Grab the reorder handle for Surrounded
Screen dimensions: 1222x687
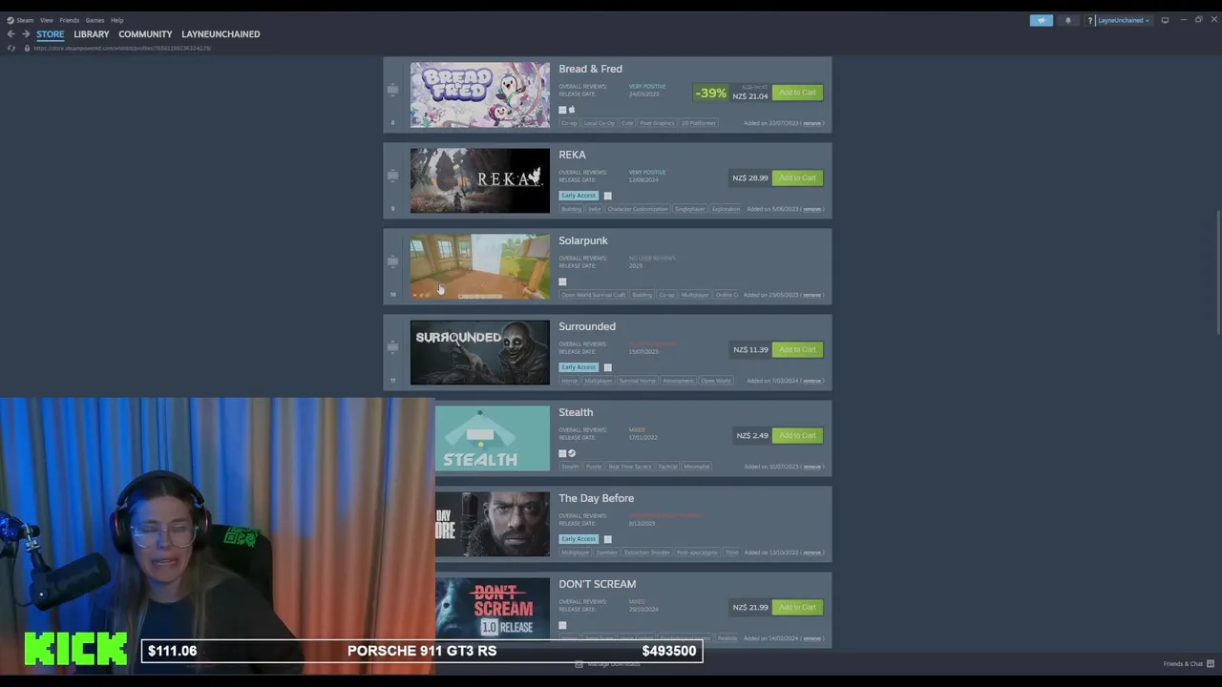point(392,347)
